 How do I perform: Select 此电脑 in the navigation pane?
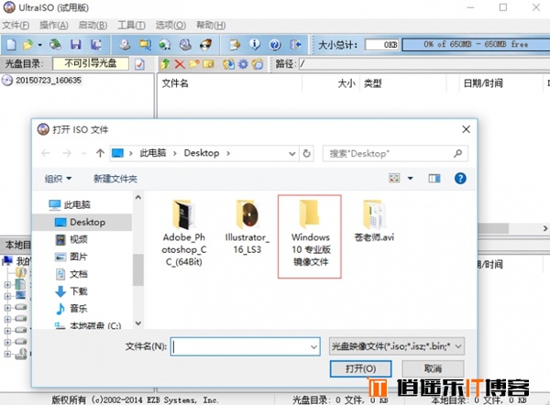tap(71, 204)
